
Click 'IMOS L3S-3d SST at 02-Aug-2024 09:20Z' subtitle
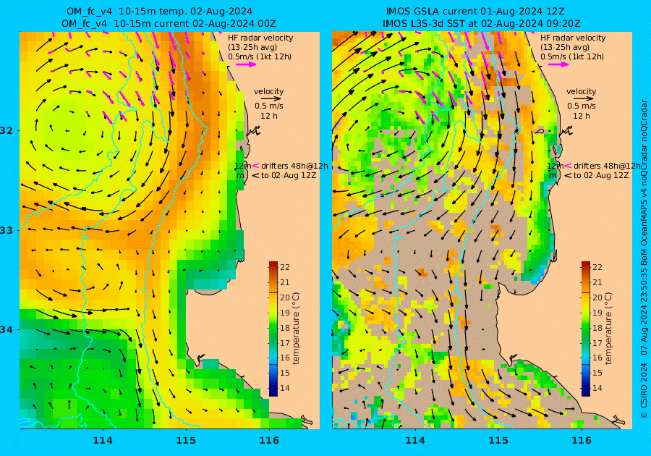click(x=481, y=24)
